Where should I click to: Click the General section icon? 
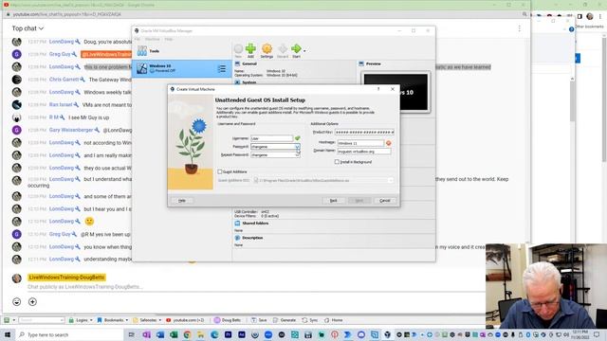click(238, 63)
